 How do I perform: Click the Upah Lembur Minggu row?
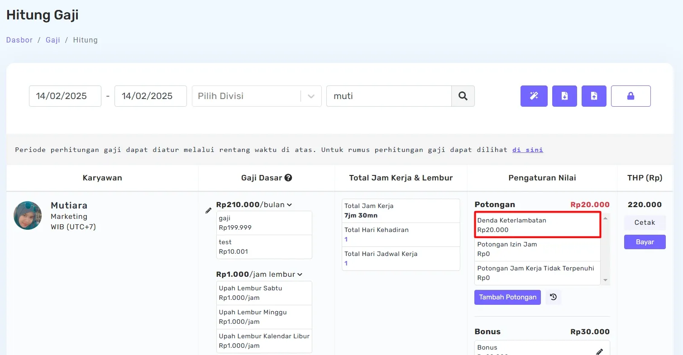coord(264,317)
